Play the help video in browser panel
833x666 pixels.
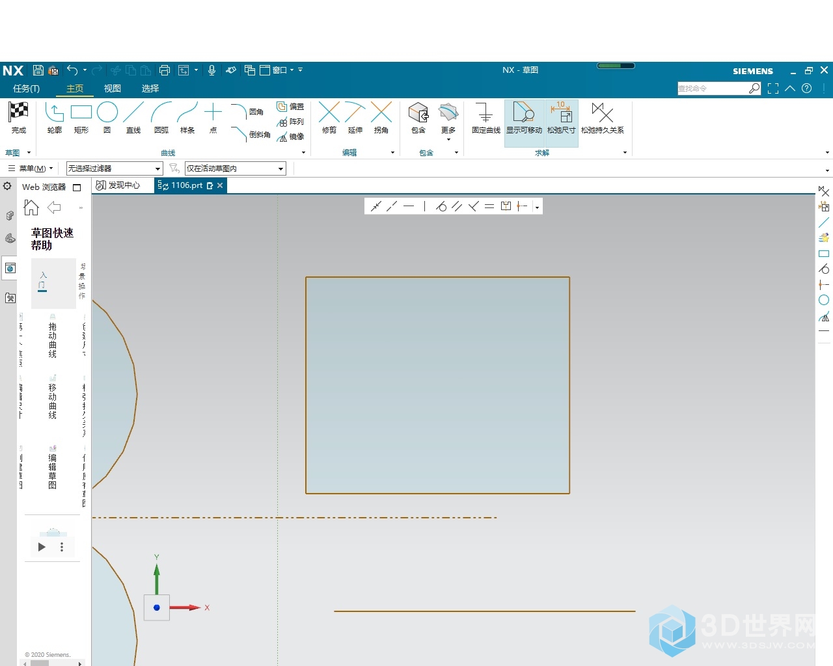pos(42,547)
